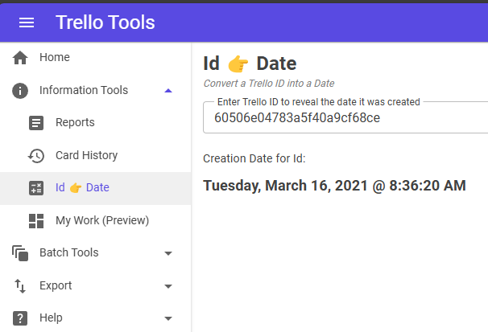Click the Information Tools info icon
This screenshot has height=332, width=488.
click(20, 91)
